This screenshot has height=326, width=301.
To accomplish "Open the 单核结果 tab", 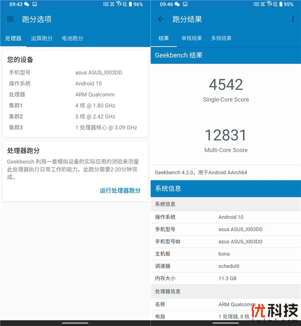I will 192,38.
